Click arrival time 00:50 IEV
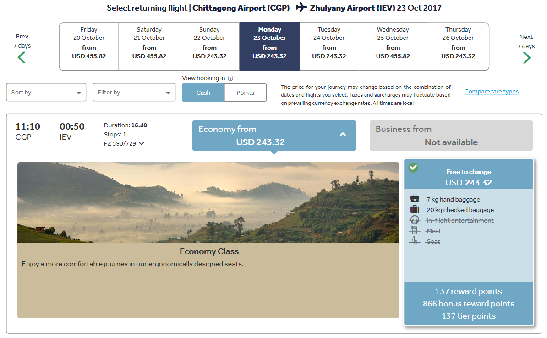Viewport: 547px width, 338px height. point(72,131)
